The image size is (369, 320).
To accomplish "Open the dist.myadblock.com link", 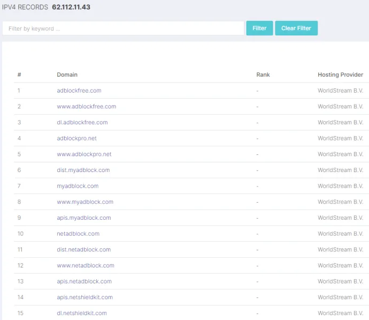I will tap(83, 170).
